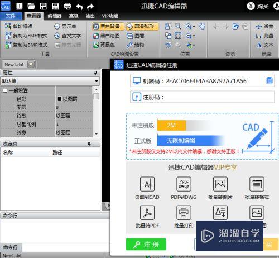Open 查找文字 tool
The height and width of the screenshot is (258, 279).
(68, 36)
